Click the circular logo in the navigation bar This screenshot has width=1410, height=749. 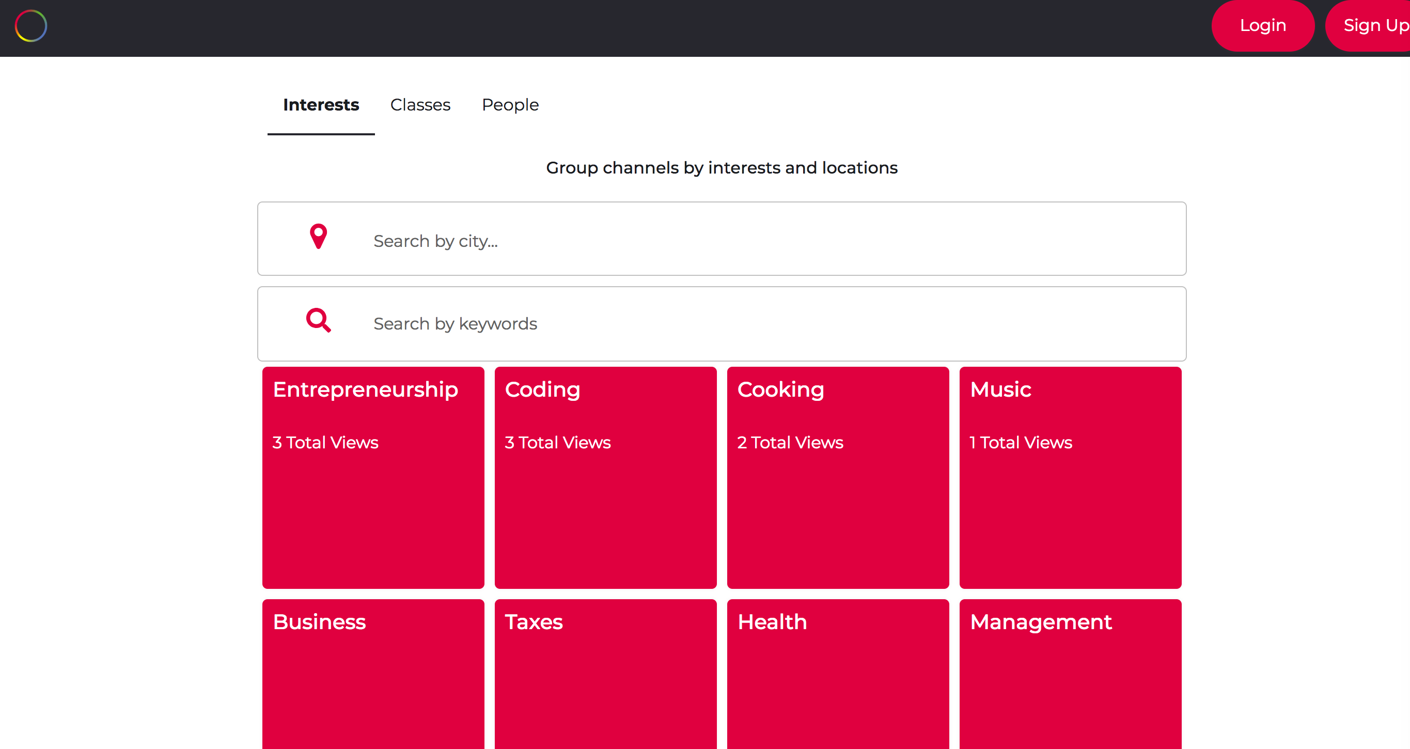coord(30,26)
